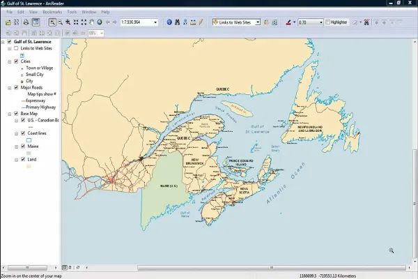Go forward to next extent arrow
Viewport: 418px width, 279px height.
(x=115, y=22)
